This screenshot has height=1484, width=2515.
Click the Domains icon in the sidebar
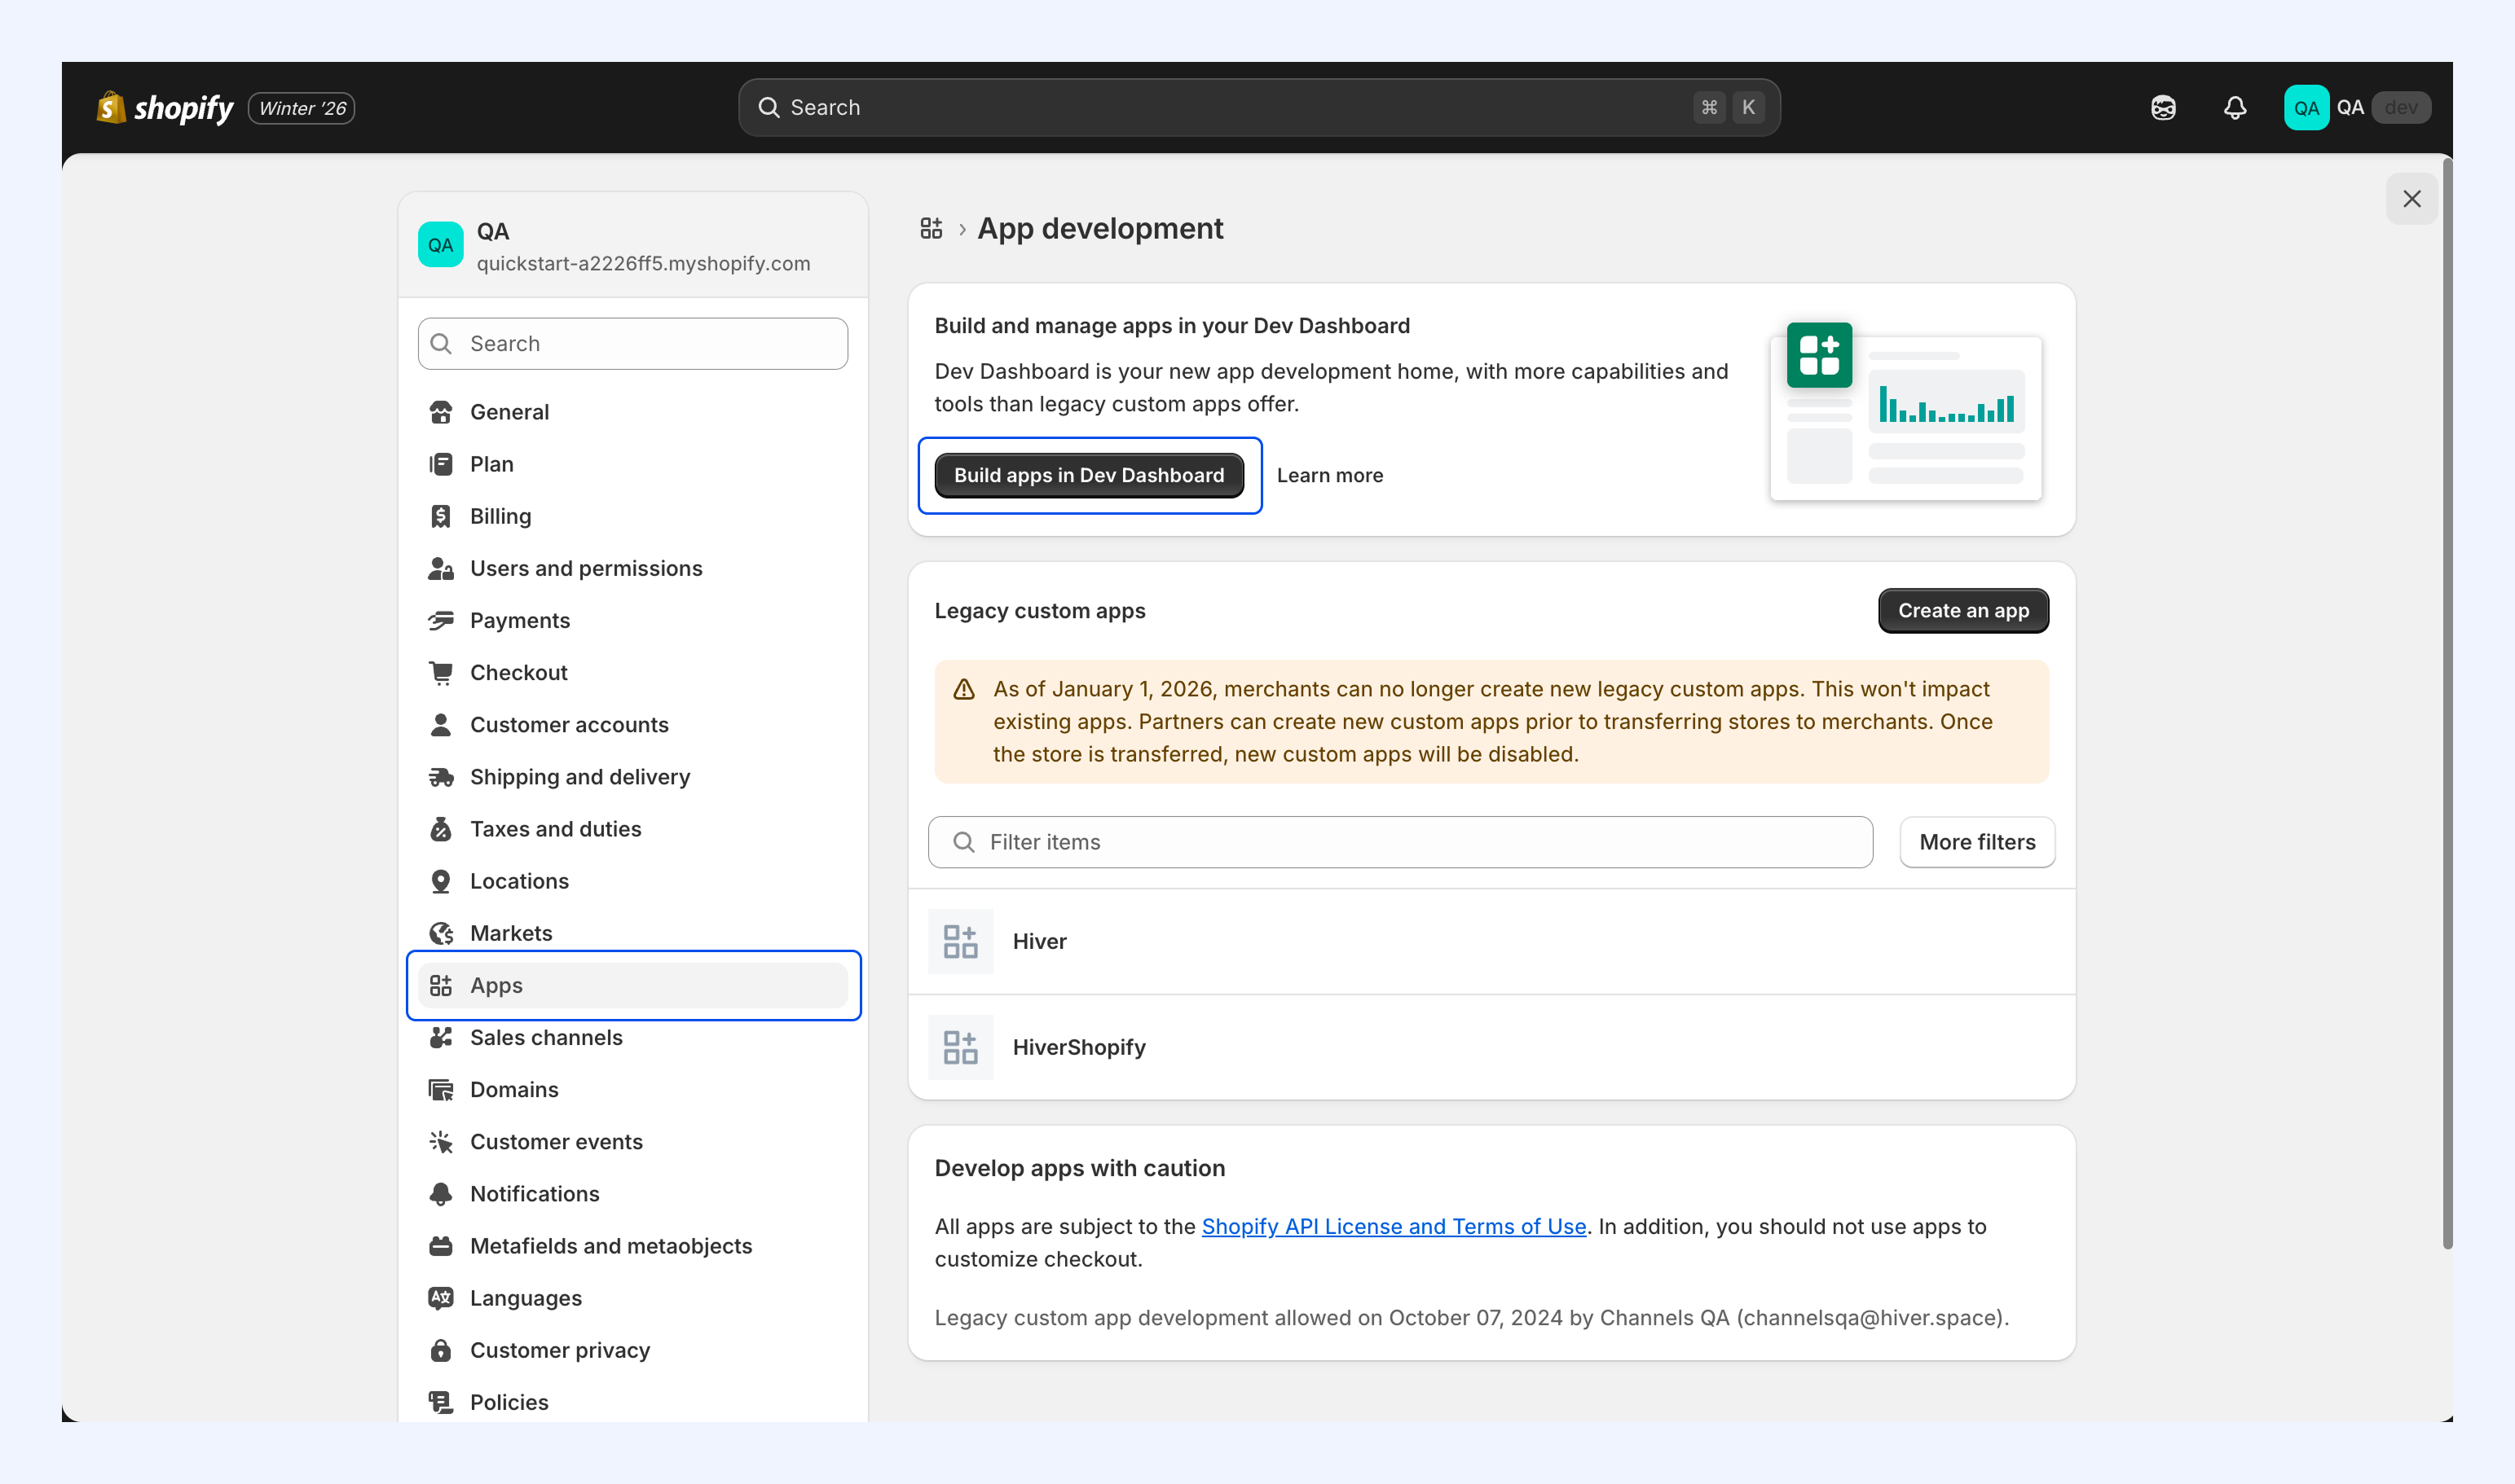[440, 1089]
